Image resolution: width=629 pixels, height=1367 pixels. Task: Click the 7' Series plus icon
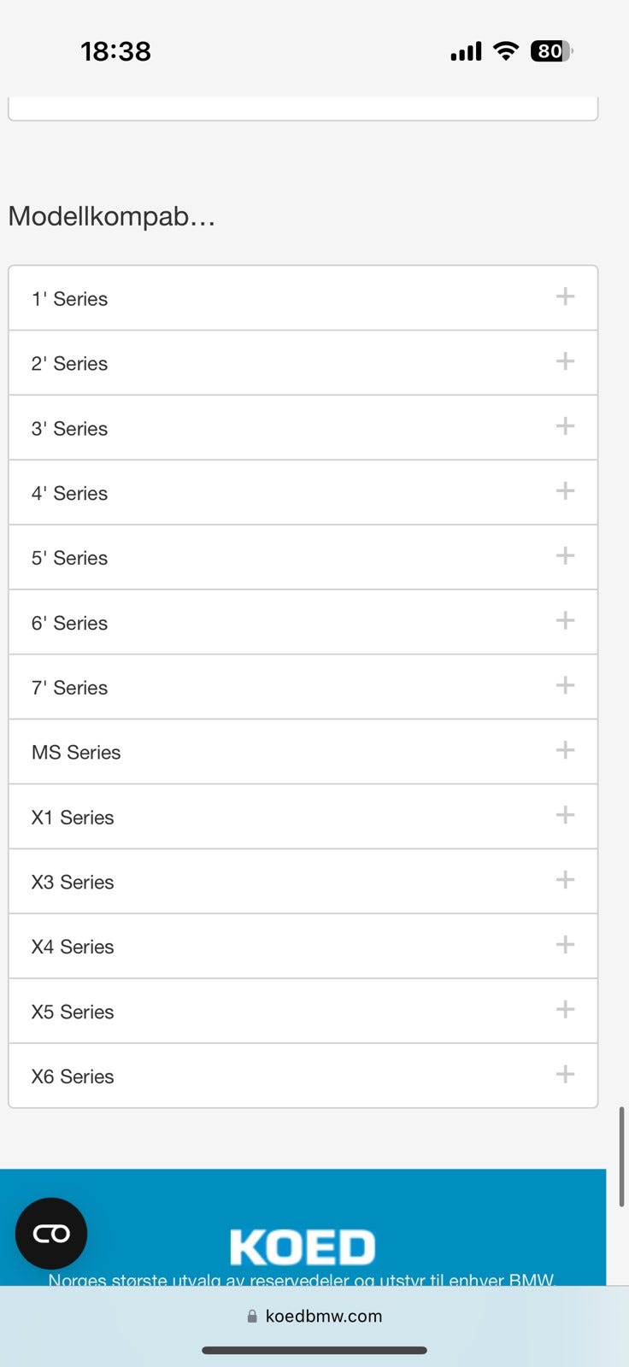(x=565, y=685)
